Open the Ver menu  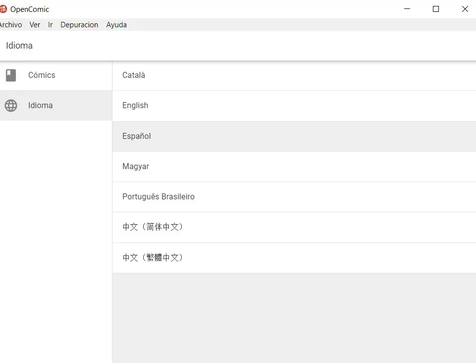35,25
